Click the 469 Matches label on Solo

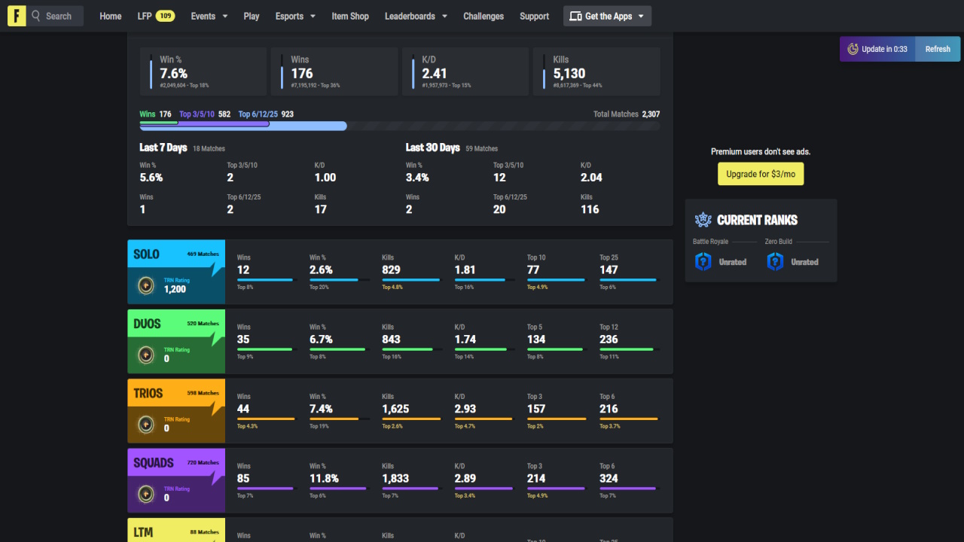(203, 254)
